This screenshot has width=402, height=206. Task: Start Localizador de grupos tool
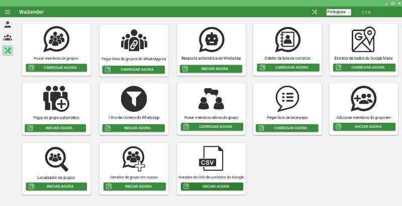tap(56, 186)
